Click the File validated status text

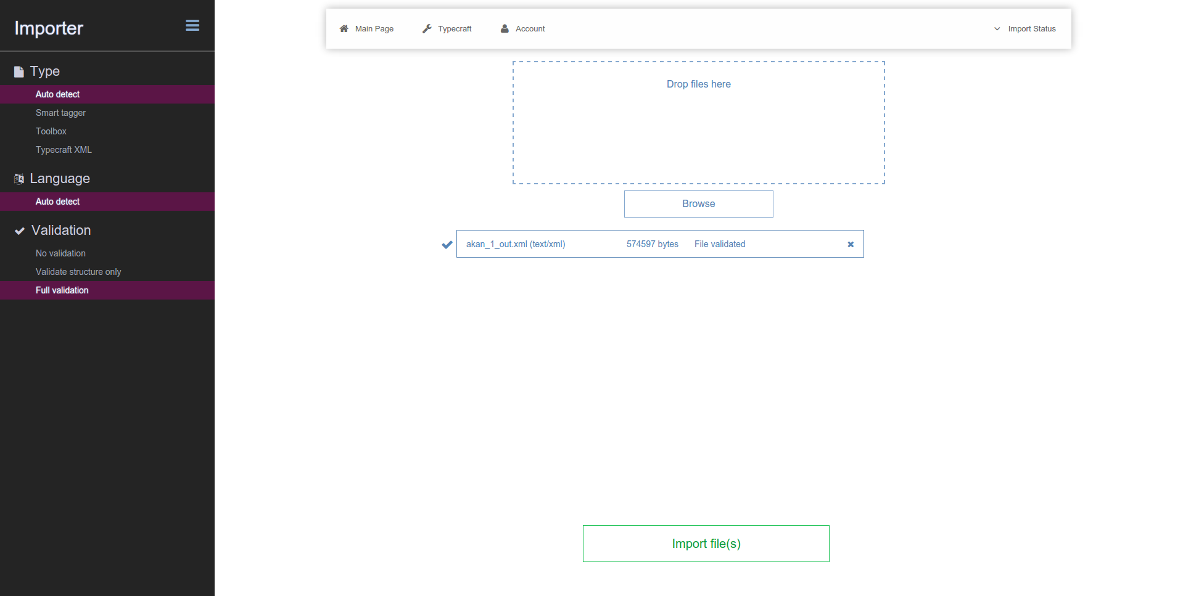pos(720,244)
